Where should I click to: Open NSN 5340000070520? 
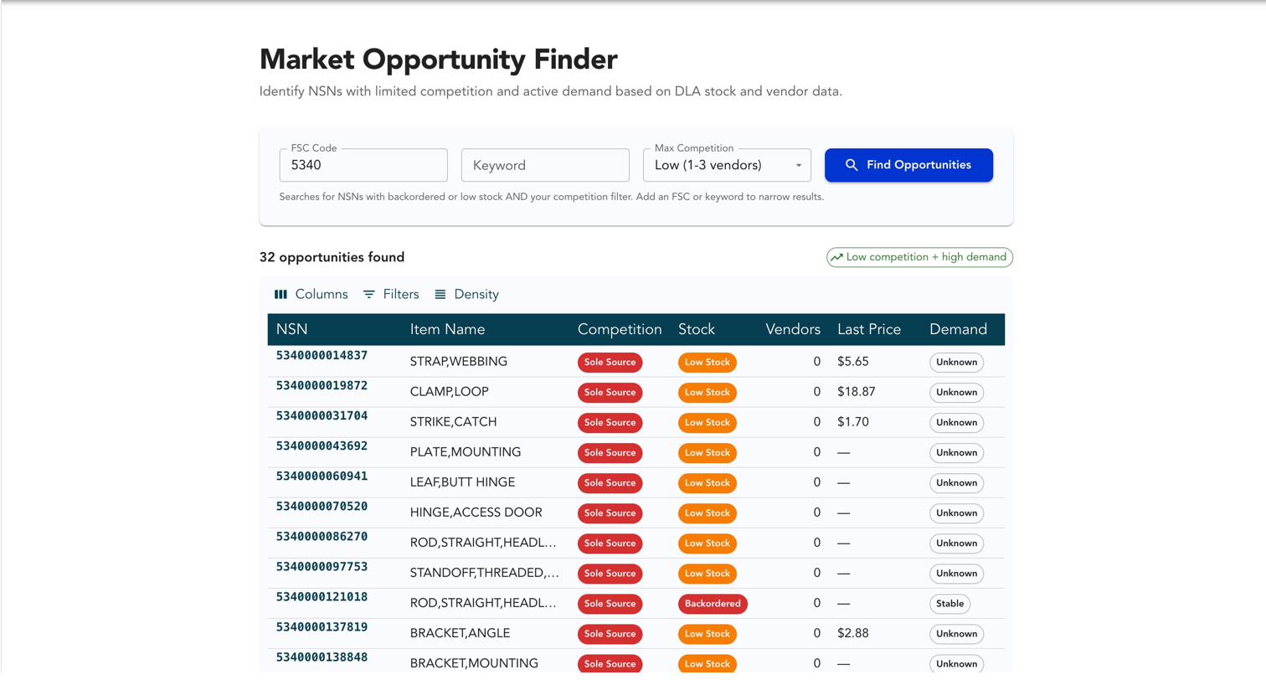point(322,506)
